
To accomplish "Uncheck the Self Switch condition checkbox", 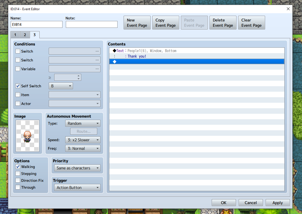I will point(18,86).
